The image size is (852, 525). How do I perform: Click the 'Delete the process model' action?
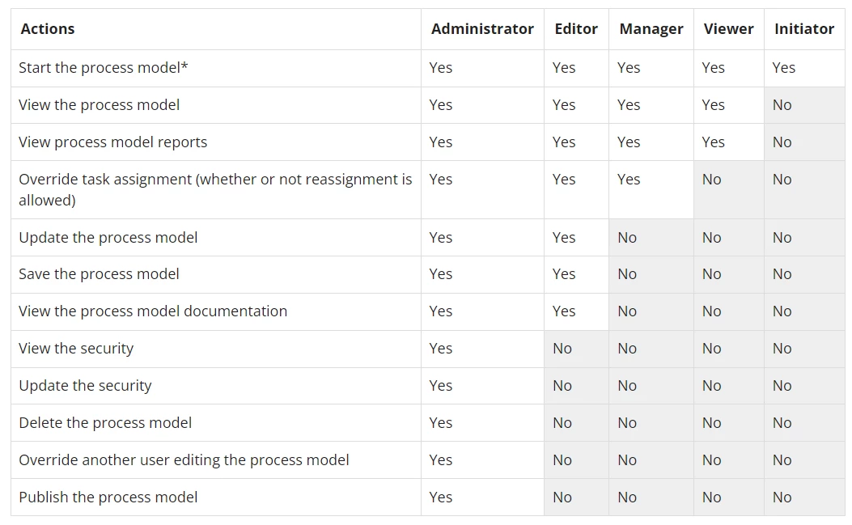pyautogui.click(x=105, y=423)
